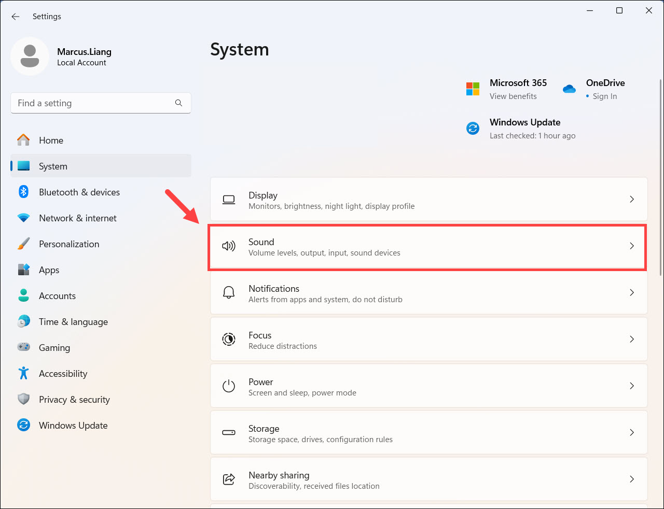Open Privacy & security category
Image resolution: width=664 pixels, height=509 pixels.
tap(74, 400)
